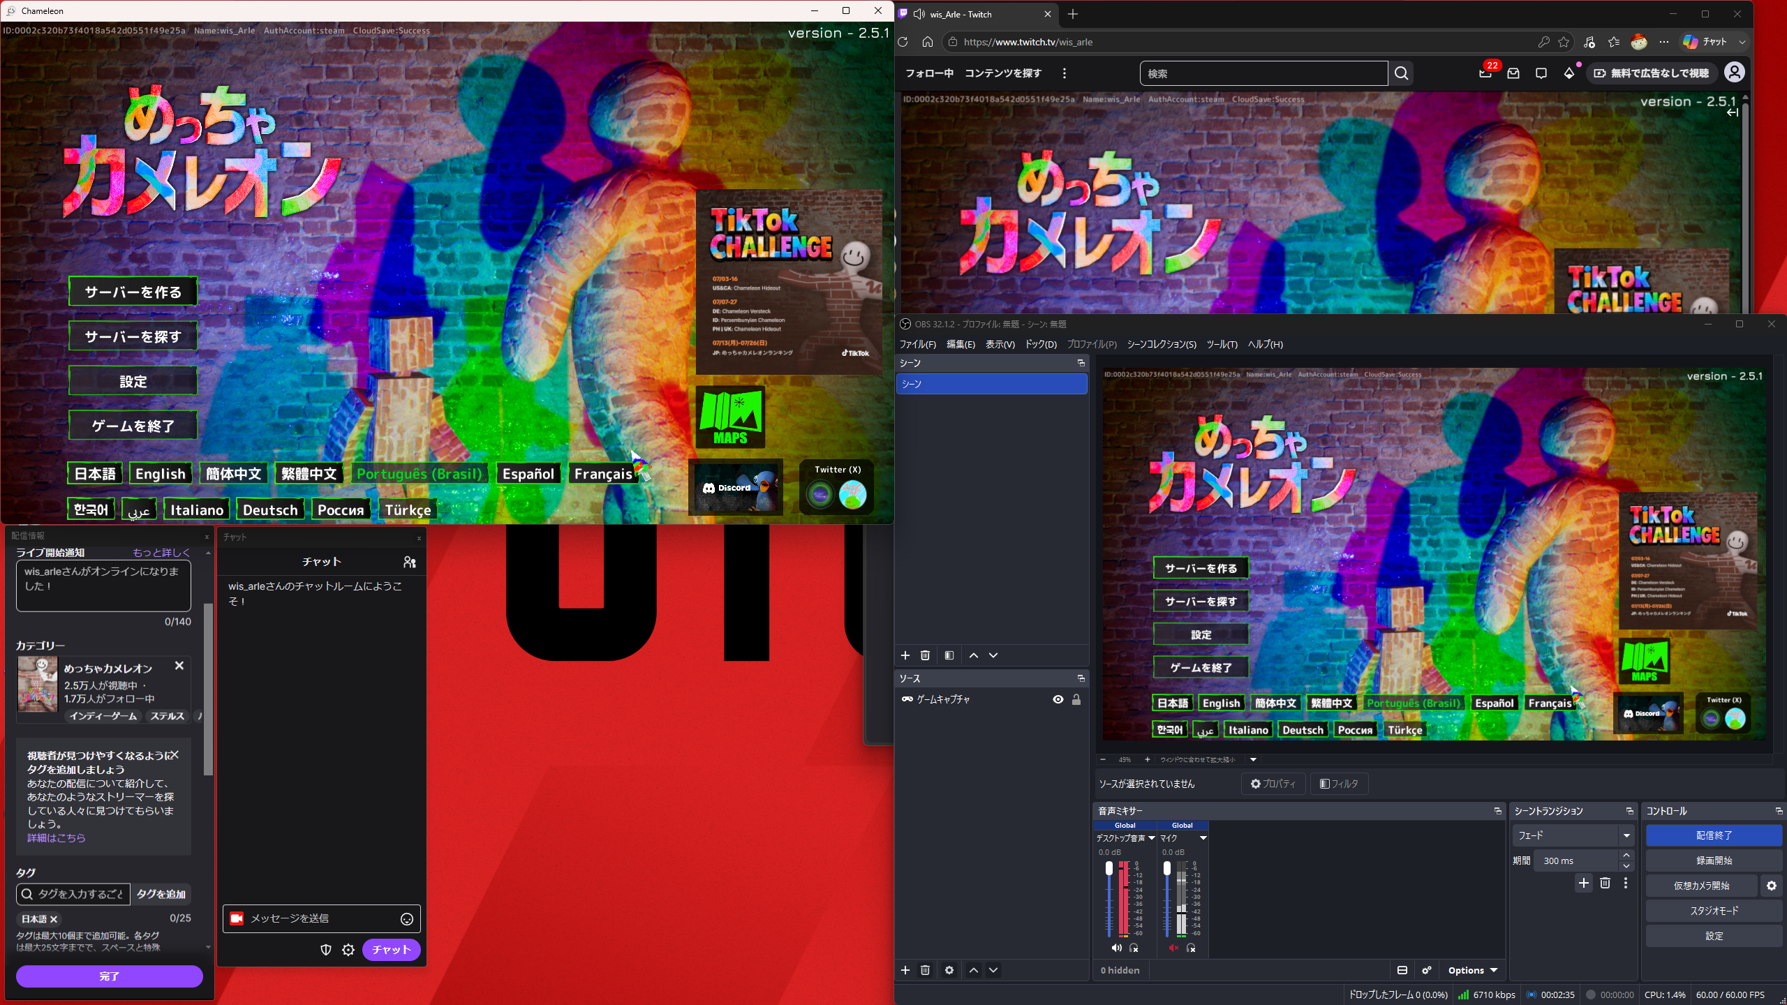Open シーンコレクション(S) menu in OBS
This screenshot has height=1005, width=1787.
pyautogui.click(x=1162, y=344)
